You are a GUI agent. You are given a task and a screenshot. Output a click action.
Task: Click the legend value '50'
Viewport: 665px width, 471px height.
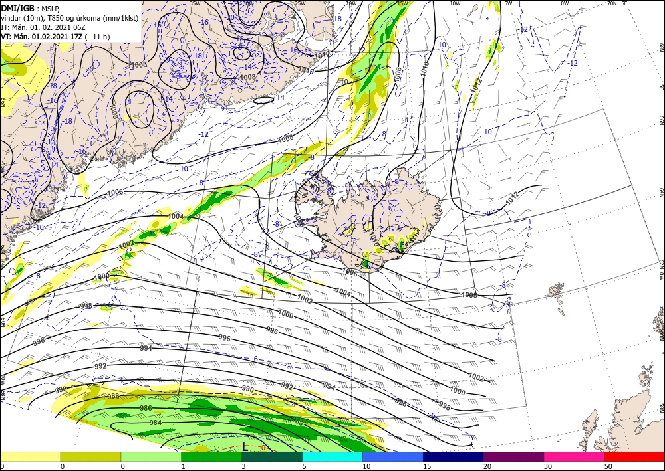[608, 466]
